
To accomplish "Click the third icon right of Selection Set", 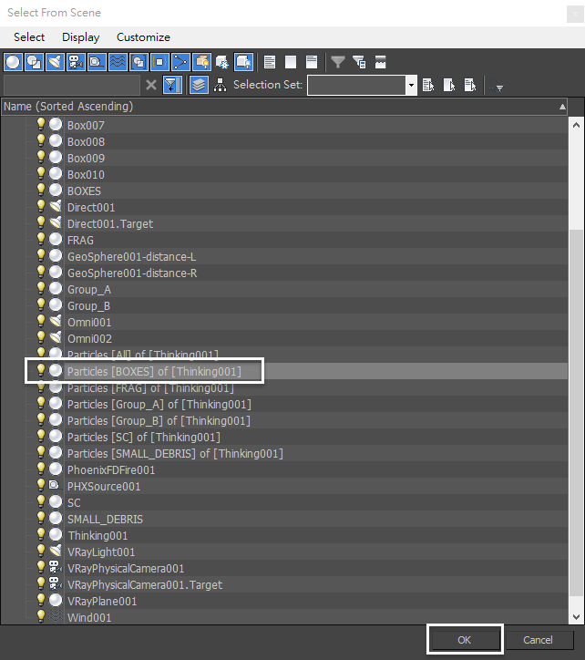I will tap(469, 85).
